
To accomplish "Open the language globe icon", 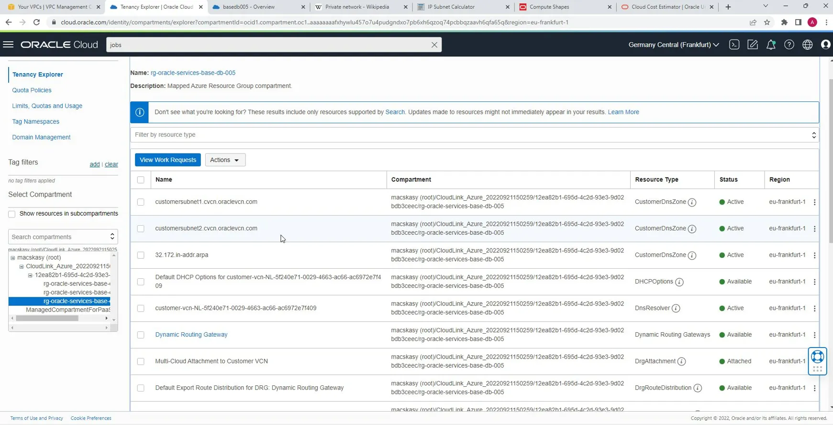I will click(808, 44).
